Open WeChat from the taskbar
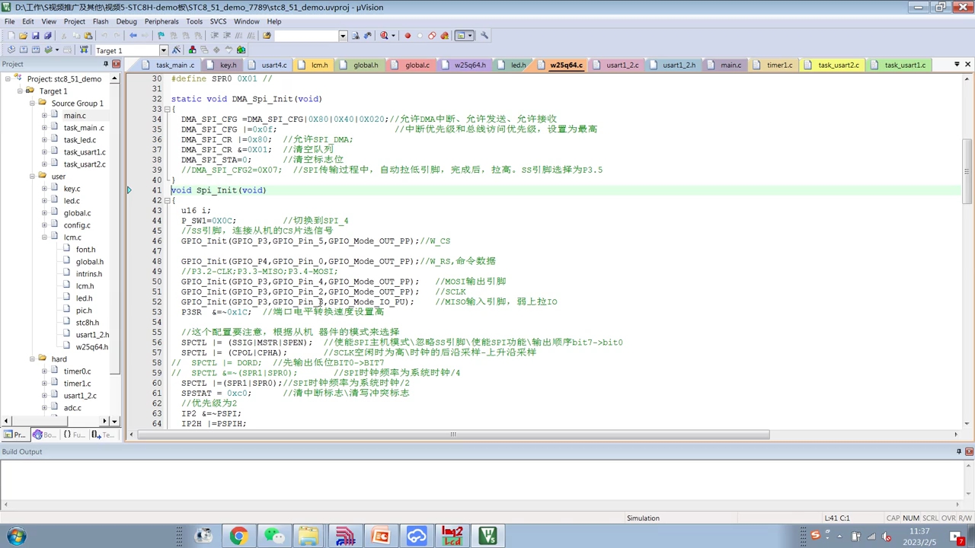 [x=274, y=536]
